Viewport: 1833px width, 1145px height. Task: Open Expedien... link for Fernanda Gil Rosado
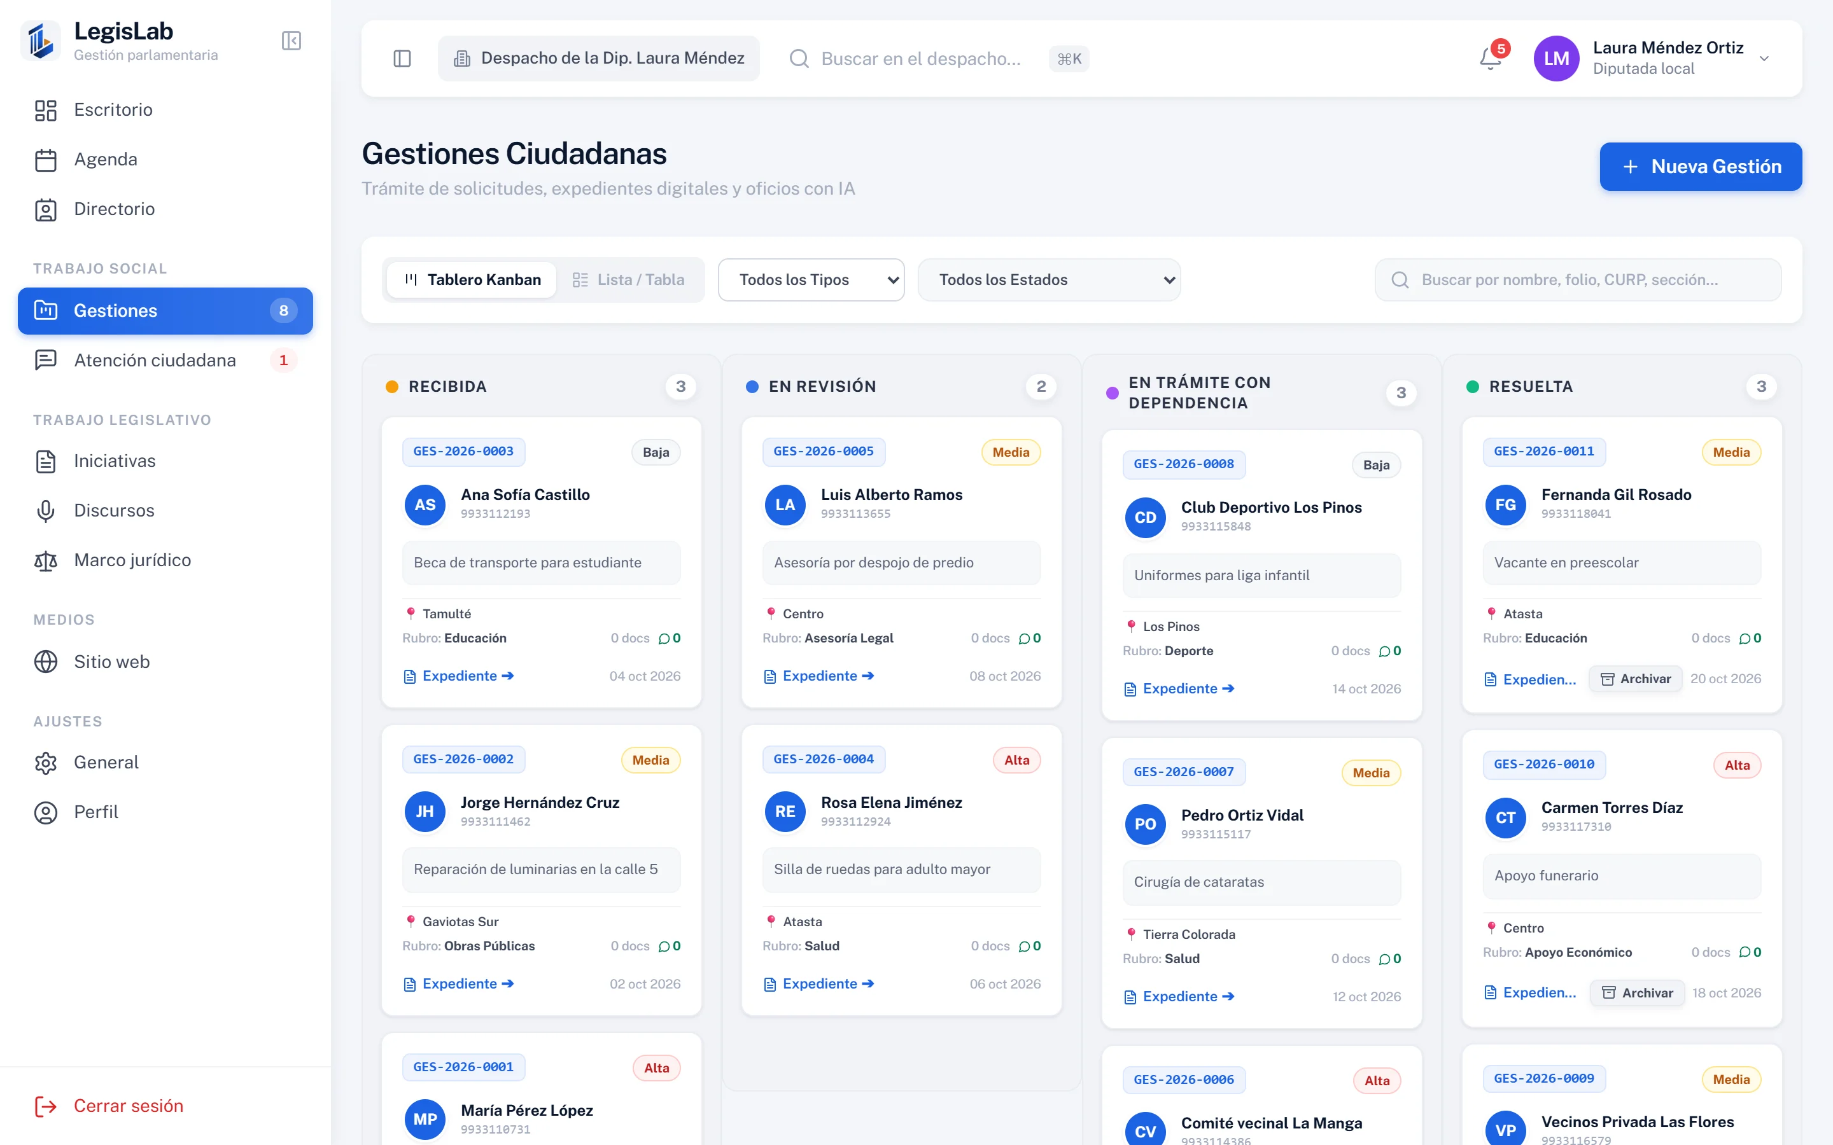(1531, 679)
